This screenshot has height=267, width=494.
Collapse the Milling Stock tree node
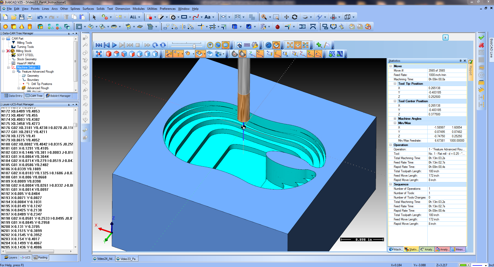3,51
